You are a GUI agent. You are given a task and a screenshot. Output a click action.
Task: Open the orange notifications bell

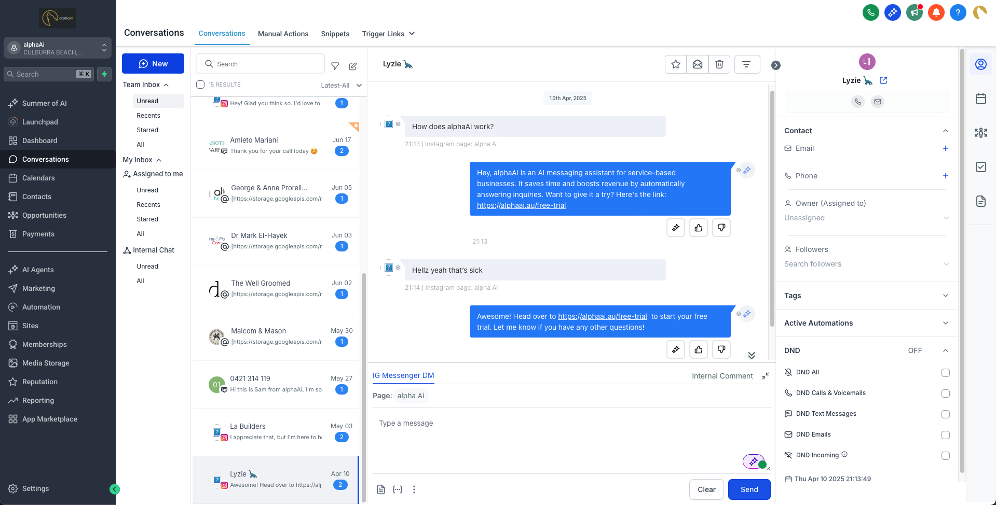936,12
